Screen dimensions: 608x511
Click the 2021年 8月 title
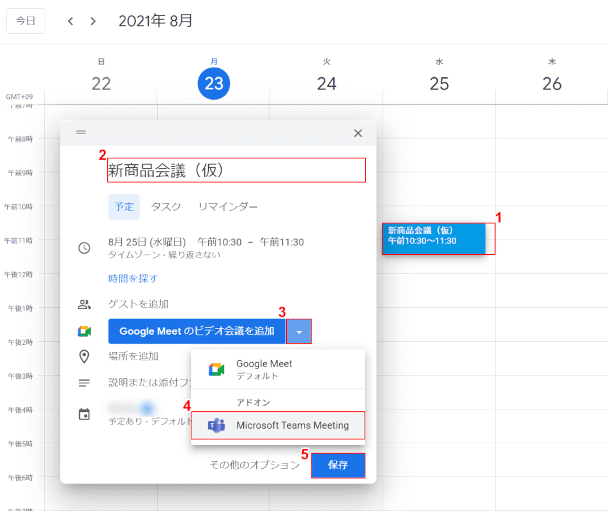pyautogui.click(x=155, y=21)
